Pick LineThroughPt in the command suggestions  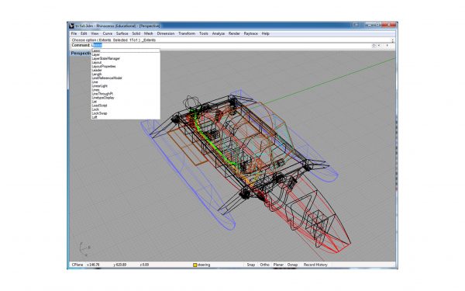[102, 94]
